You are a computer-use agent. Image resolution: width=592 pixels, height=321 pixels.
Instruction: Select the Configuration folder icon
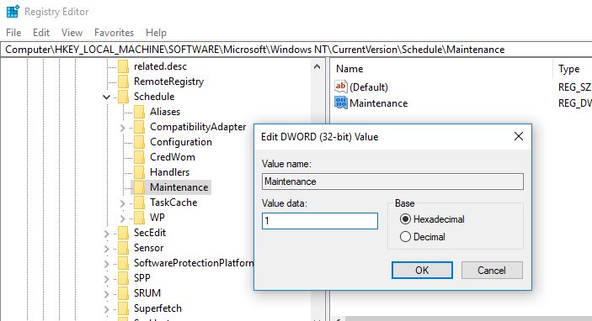(x=139, y=142)
